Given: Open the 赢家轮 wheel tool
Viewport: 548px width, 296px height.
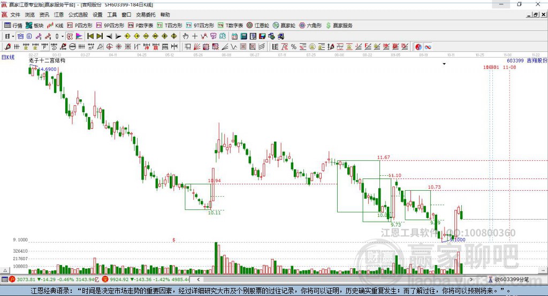Looking at the screenshot, I should [x=284, y=26].
